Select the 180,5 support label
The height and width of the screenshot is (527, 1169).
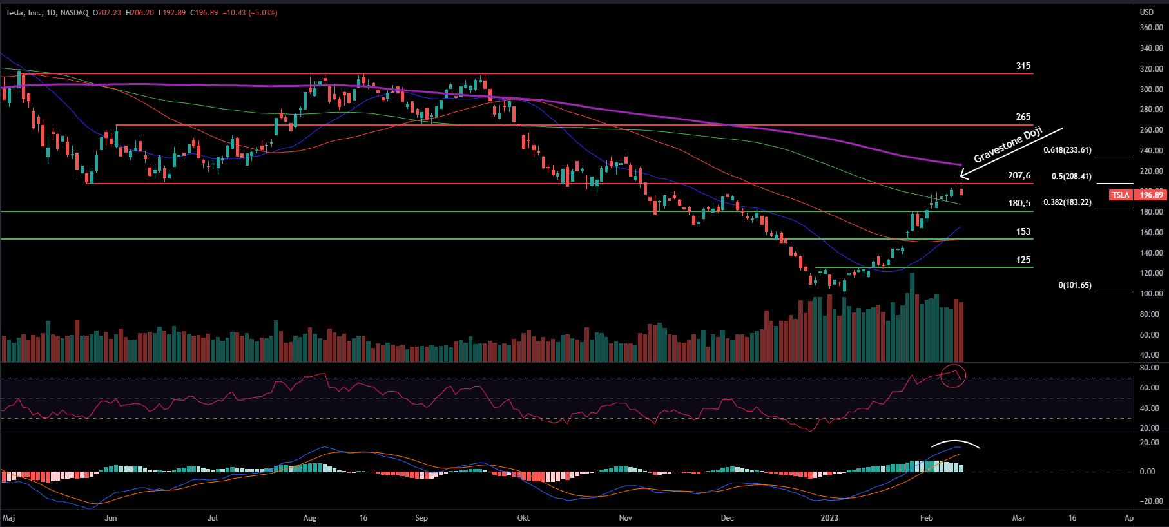tap(1019, 203)
